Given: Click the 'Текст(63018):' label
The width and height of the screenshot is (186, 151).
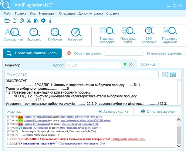Looking at the screenshot, I should click(18, 75).
